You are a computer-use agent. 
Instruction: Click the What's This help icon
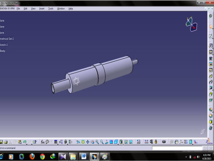(x=35, y=142)
